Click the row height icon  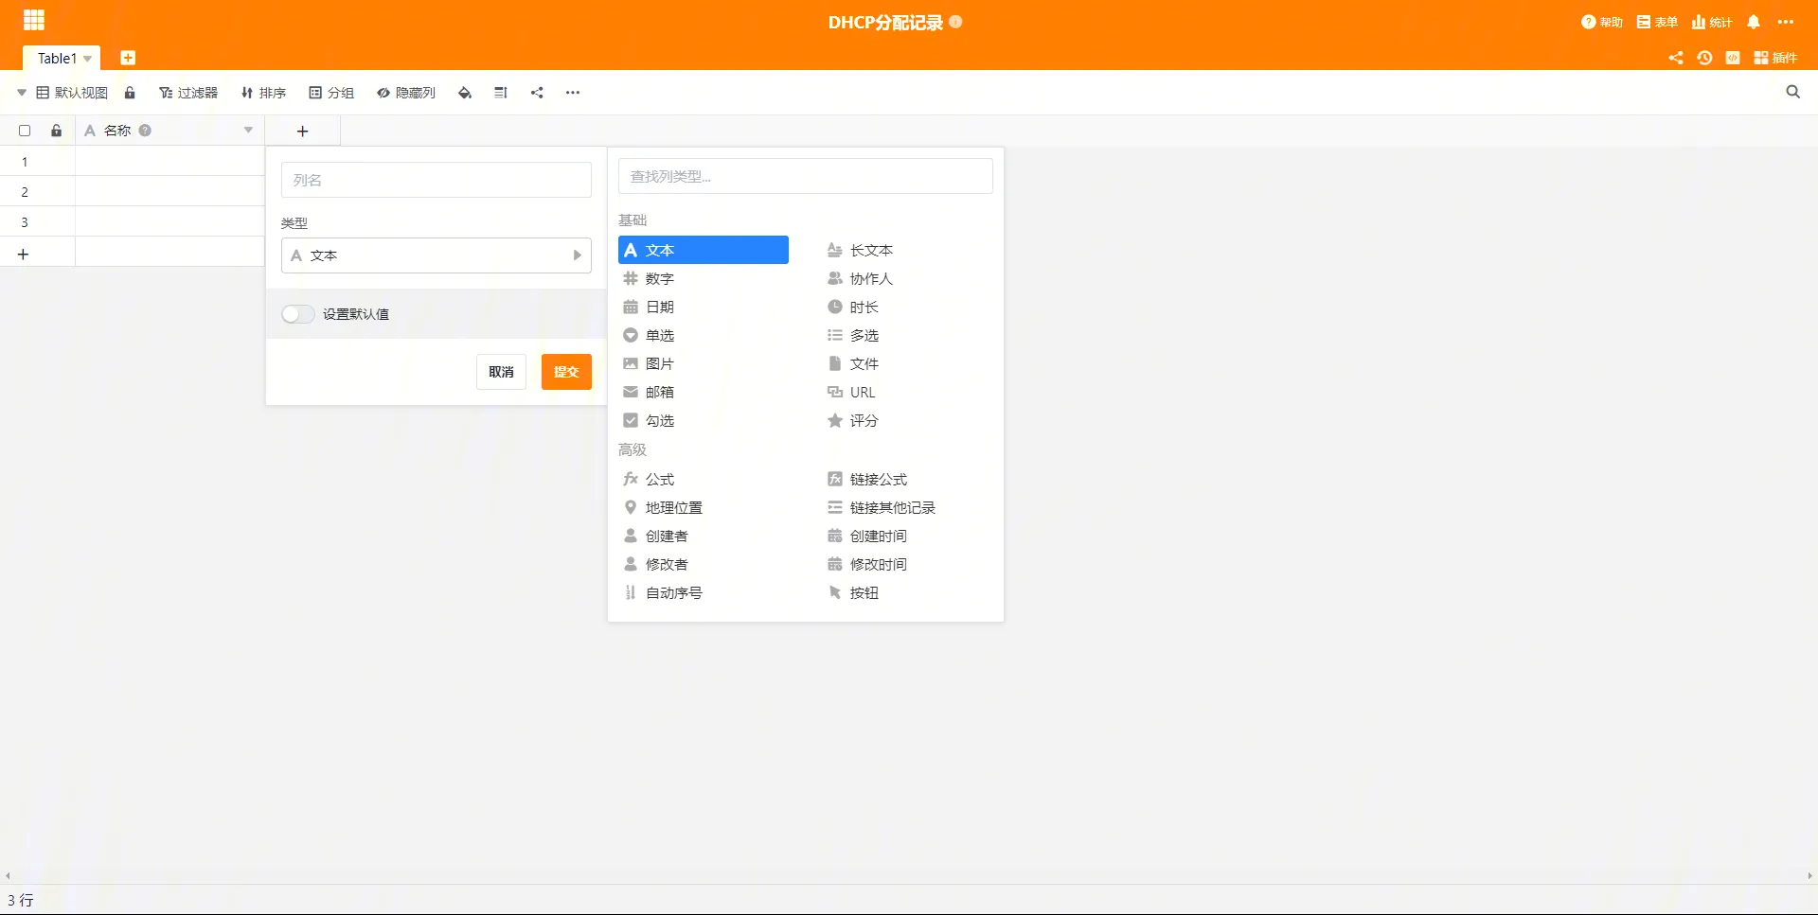(x=501, y=93)
